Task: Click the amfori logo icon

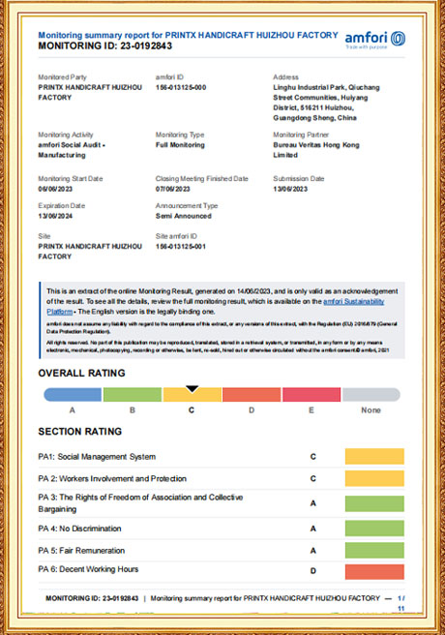Action: tap(398, 39)
